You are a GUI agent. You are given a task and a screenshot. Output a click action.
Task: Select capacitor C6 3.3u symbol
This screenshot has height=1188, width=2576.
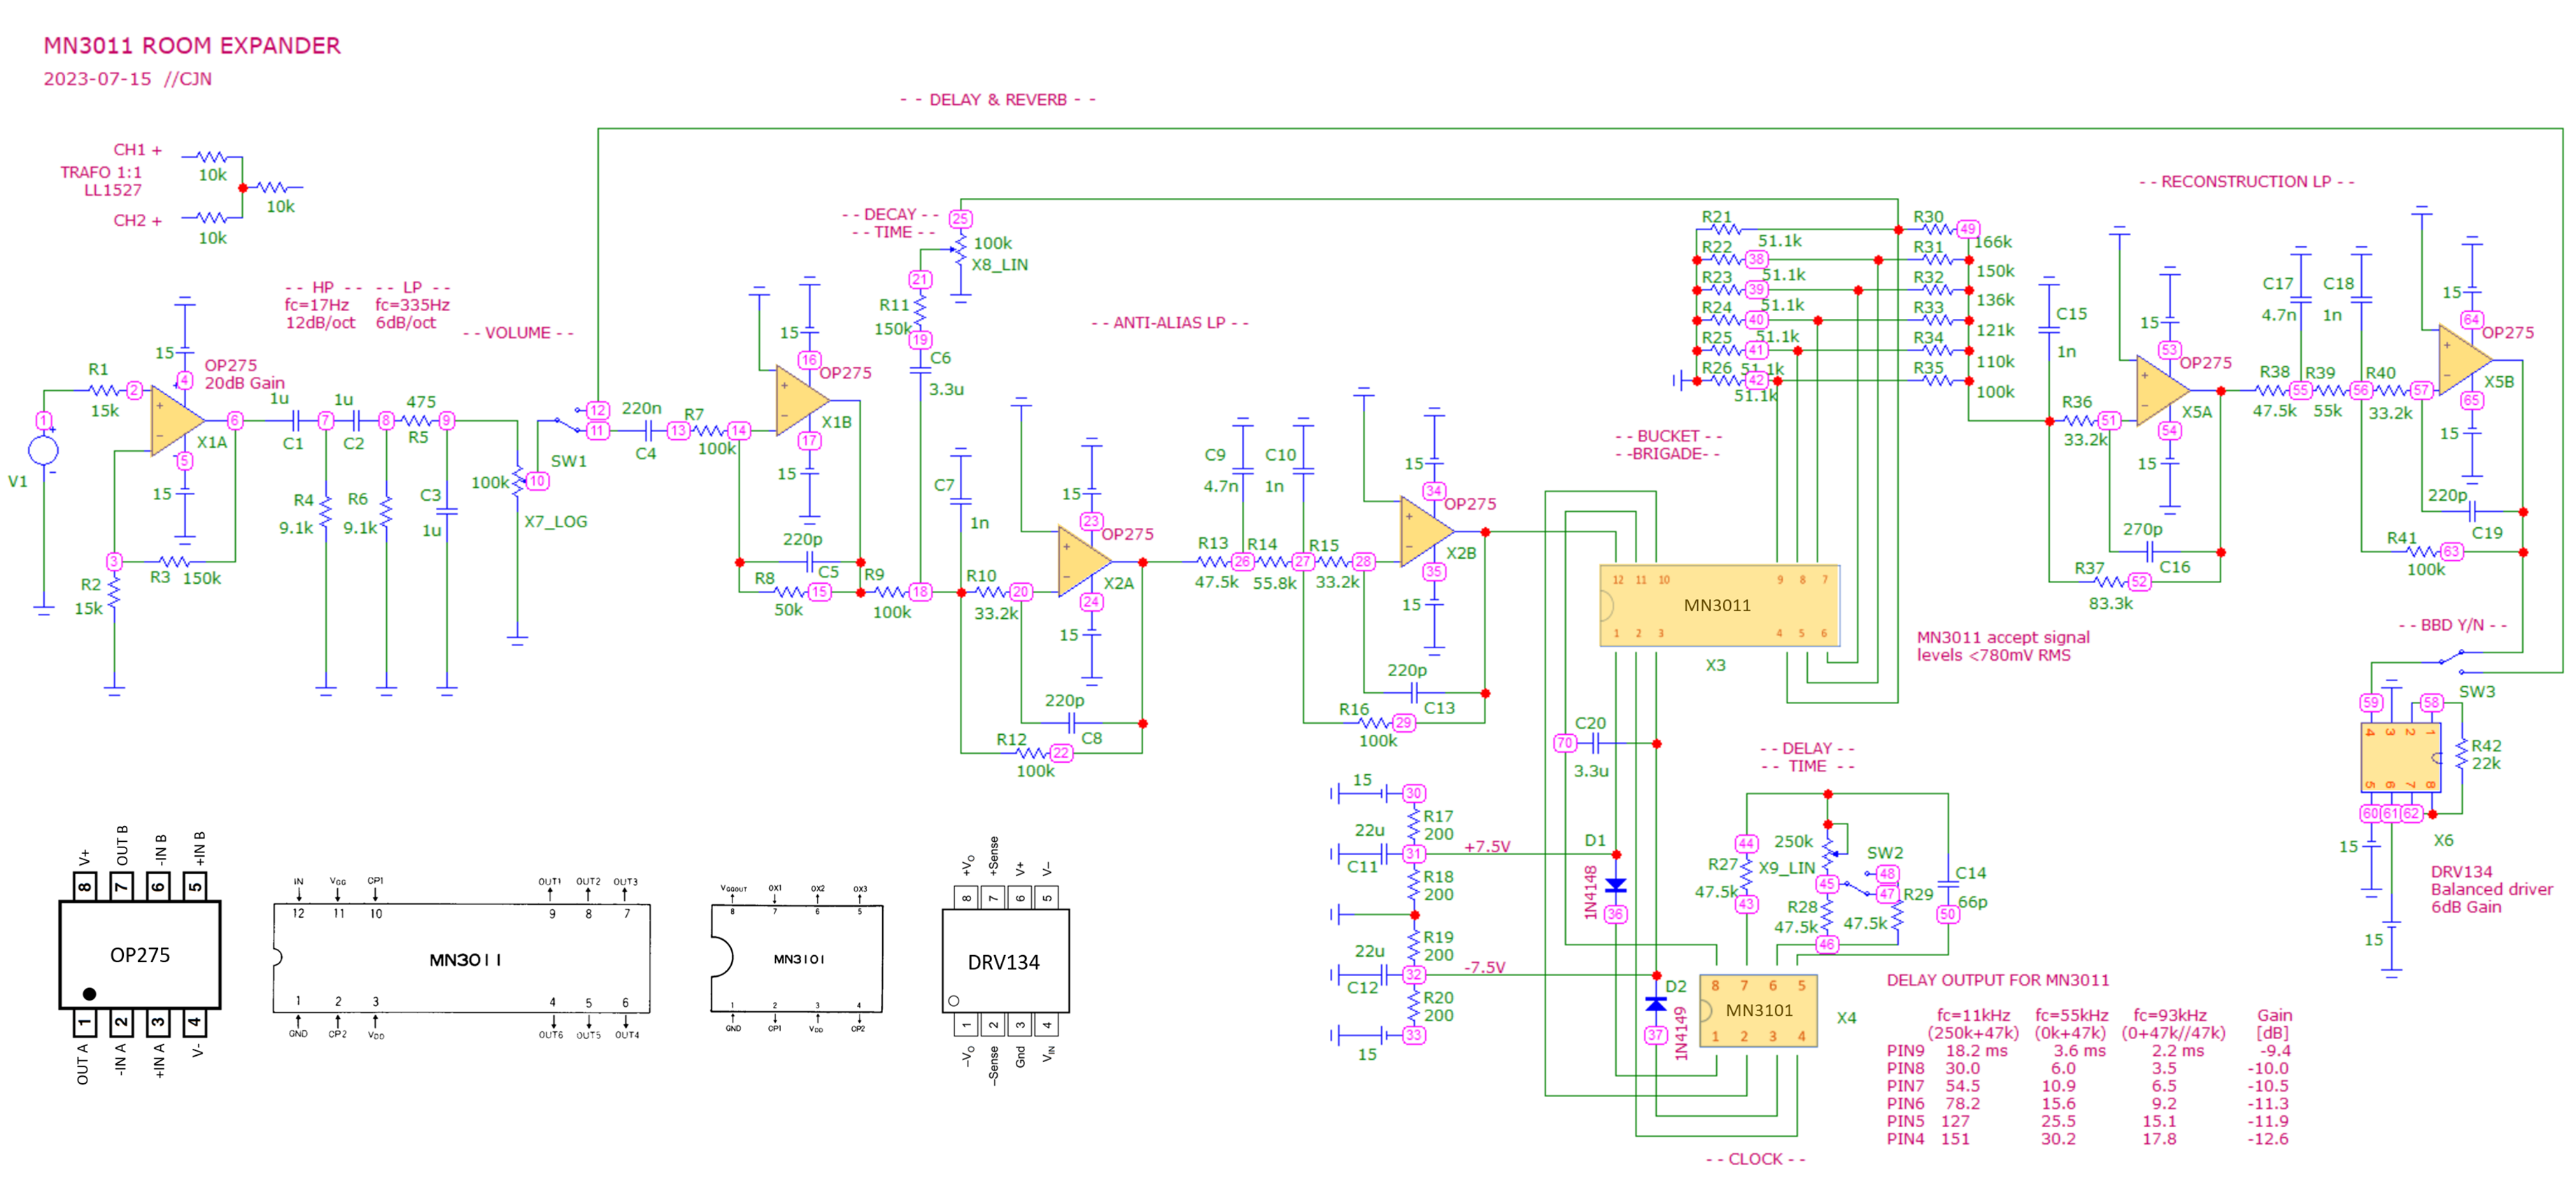coord(920,371)
